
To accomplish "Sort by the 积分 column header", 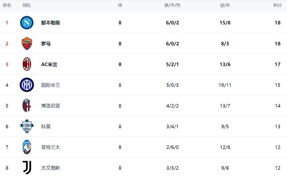I will 277,5.
